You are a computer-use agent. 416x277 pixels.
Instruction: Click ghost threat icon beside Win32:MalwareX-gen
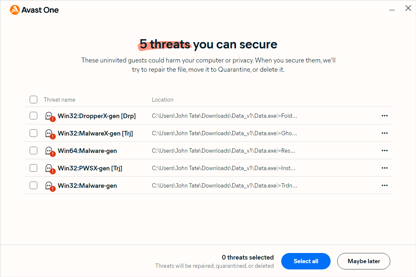coord(50,134)
